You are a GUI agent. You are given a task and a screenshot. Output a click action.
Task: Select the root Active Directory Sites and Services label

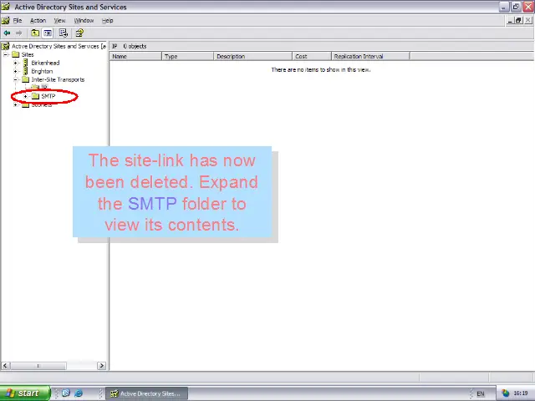59,46
